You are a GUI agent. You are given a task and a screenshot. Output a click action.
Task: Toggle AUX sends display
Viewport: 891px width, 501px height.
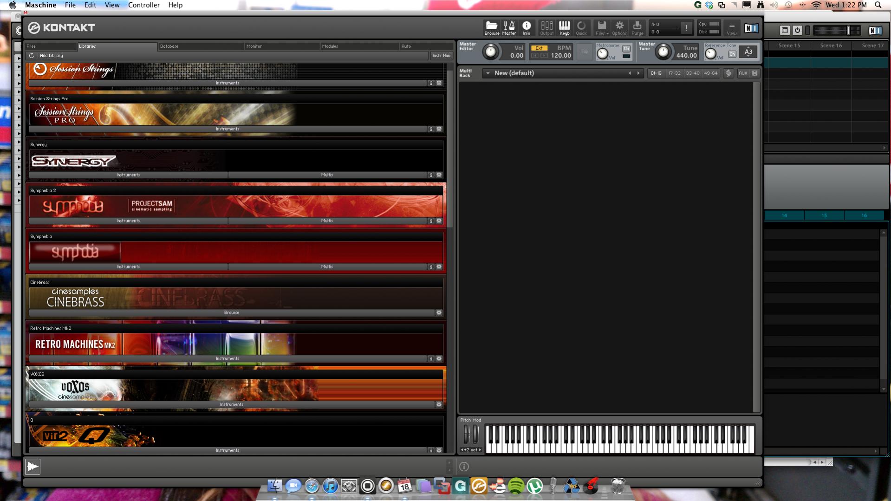click(743, 73)
